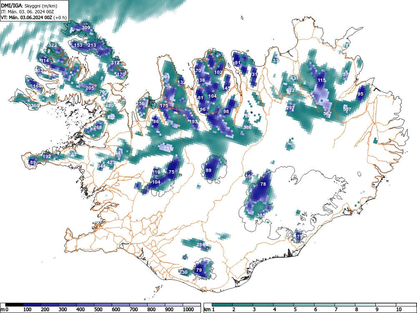Click the visibility value 268

[x=98, y=127]
